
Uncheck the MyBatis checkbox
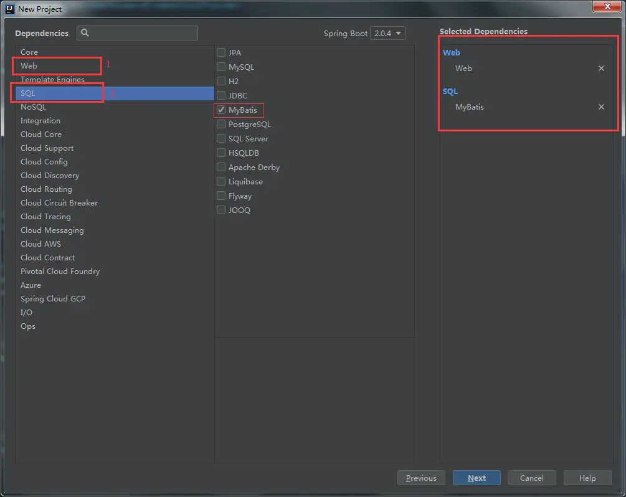(221, 110)
